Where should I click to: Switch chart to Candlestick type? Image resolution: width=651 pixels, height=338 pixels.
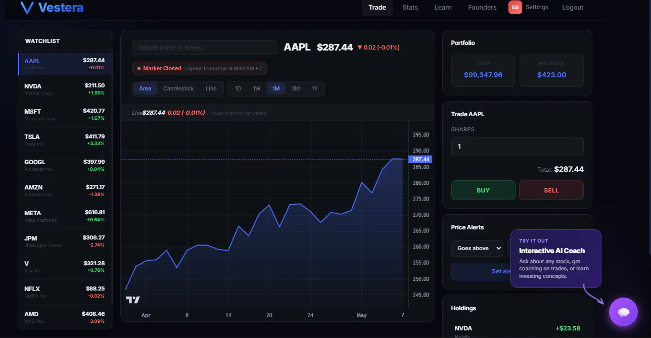coord(178,88)
